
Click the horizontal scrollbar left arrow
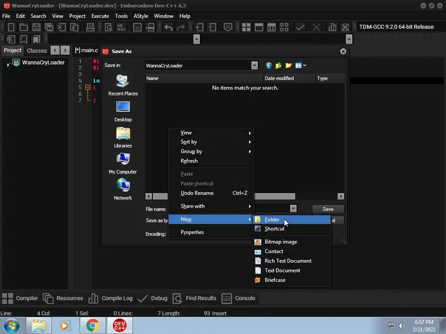point(149,196)
